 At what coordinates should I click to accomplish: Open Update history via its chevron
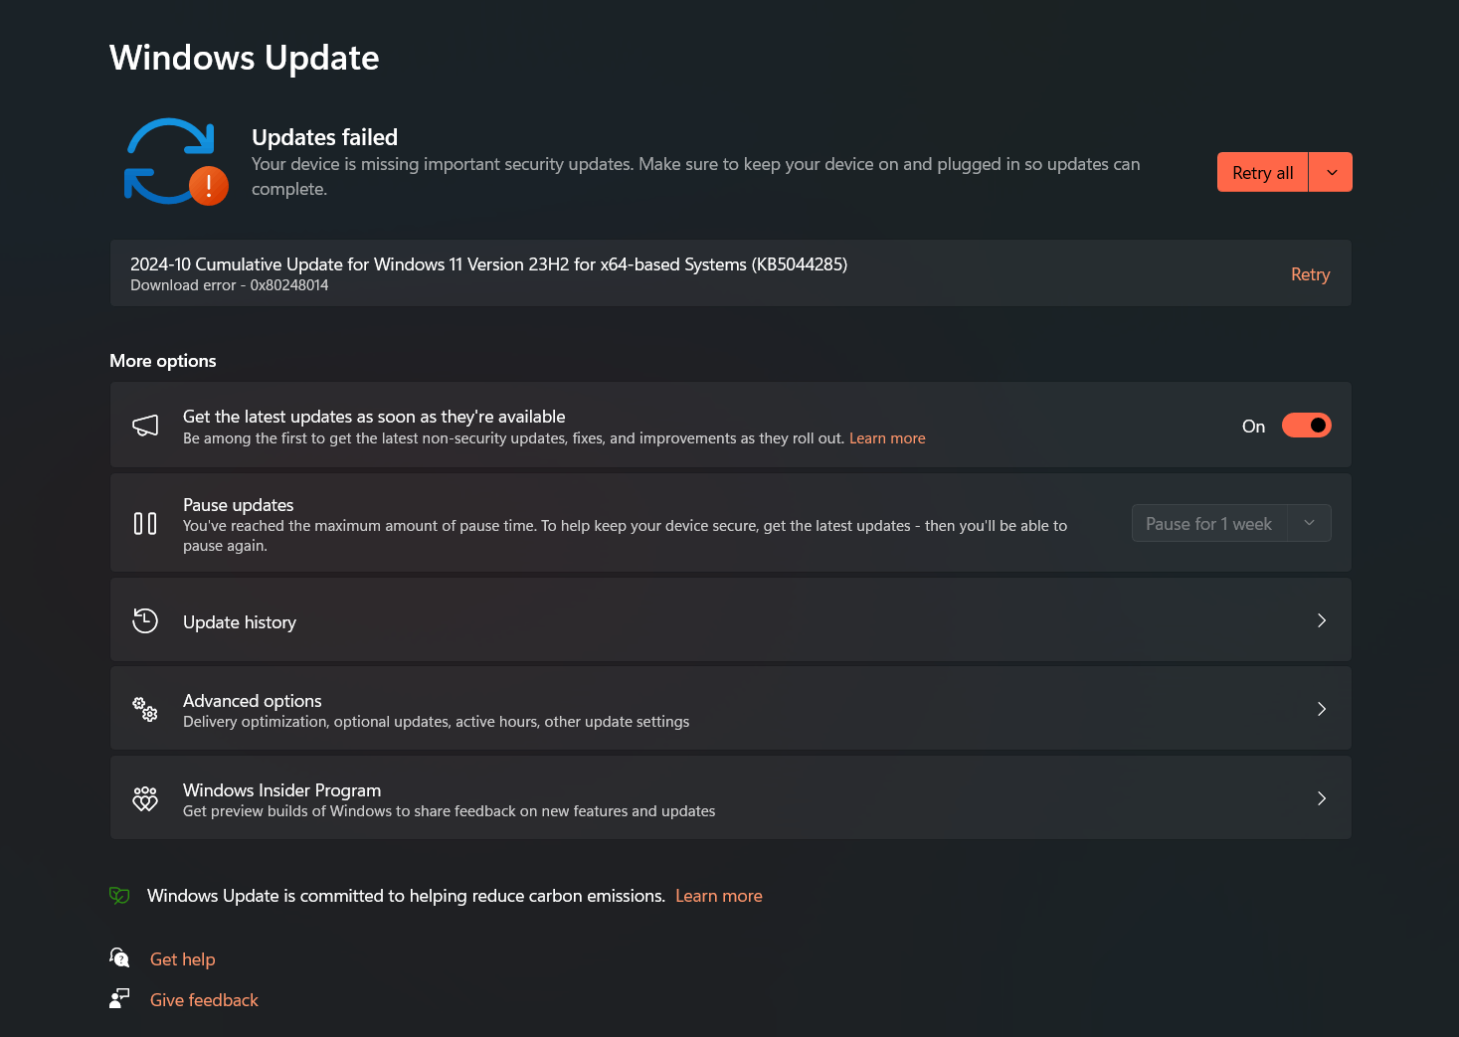tap(1322, 620)
